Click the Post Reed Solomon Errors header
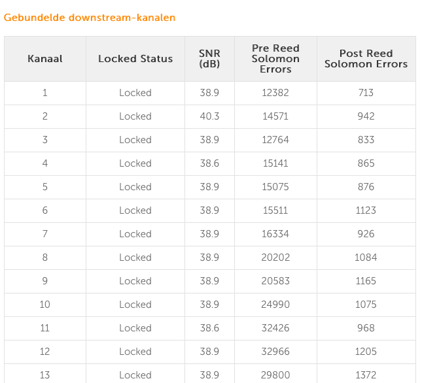This screenshot has width=422, height=383. [366, 59]
